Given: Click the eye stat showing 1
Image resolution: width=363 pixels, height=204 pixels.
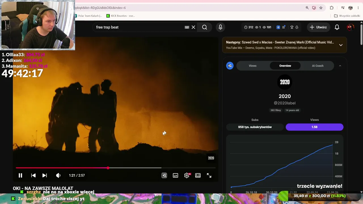Looking at the screenshot, I should [258, 27].
